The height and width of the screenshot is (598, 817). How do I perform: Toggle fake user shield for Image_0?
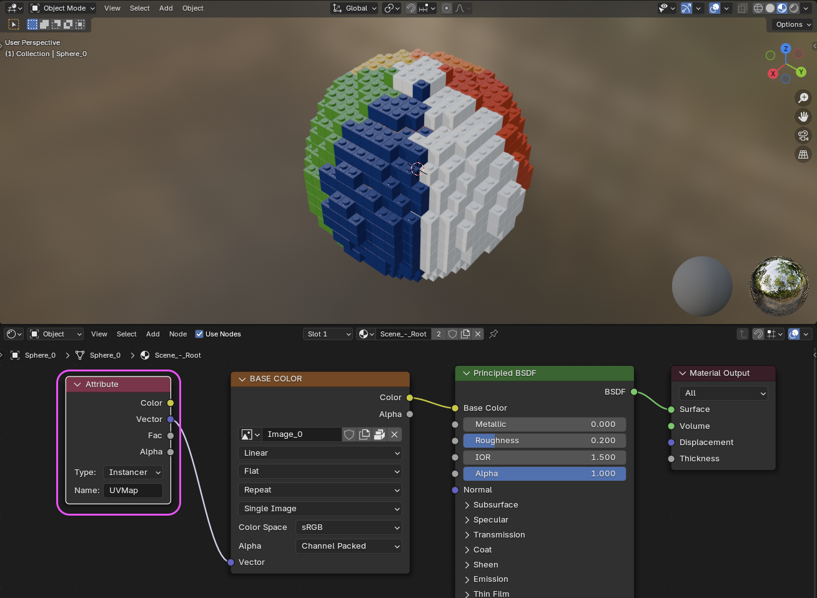(x=349, y=434)
